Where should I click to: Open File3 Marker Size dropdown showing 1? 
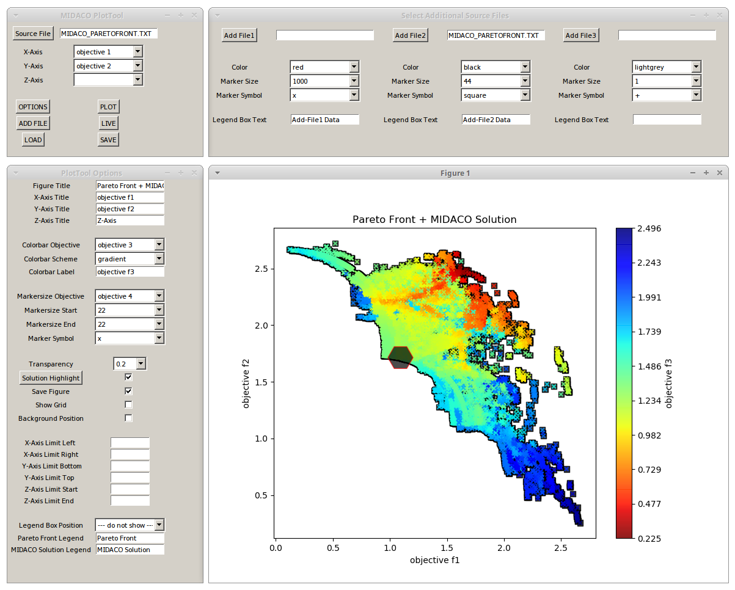667,81
